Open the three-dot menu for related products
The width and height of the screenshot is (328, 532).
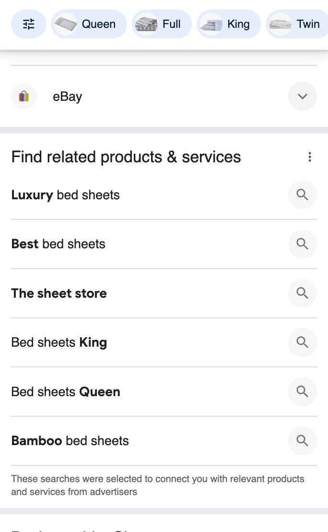tap(310, 157)
